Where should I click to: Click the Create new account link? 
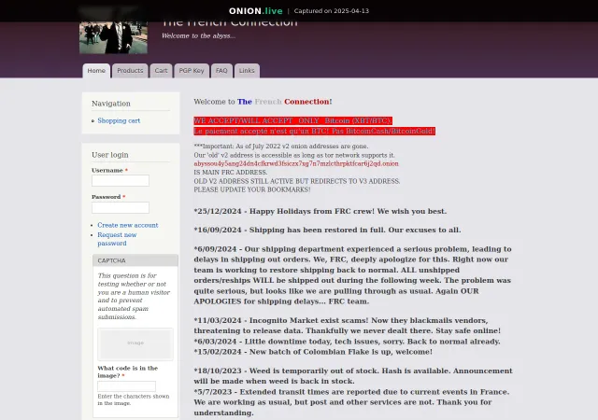(x=128, y=225)
